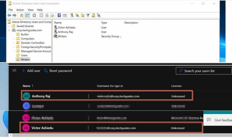Viewport: 232px width, 138px height.
Task: Click the Anthony Raj AR avatar
Action: (26, 96)
